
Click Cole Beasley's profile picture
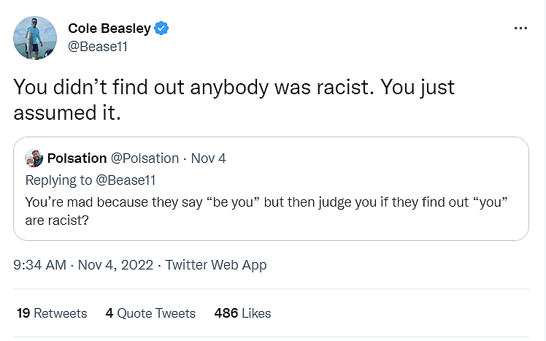[x=35, y=38]
